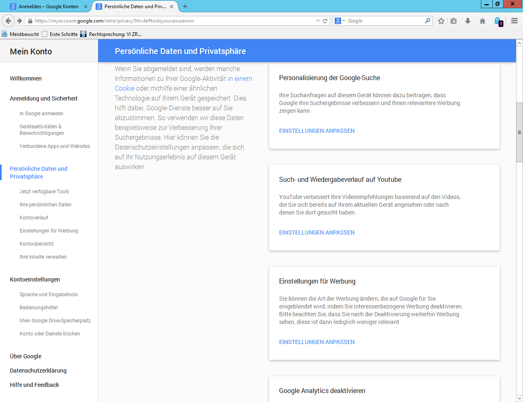
Task: Select Persönliche Daten und Privatsphäre in sidebar
Action: 38,172
